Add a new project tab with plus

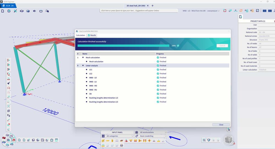pos(152,5)
